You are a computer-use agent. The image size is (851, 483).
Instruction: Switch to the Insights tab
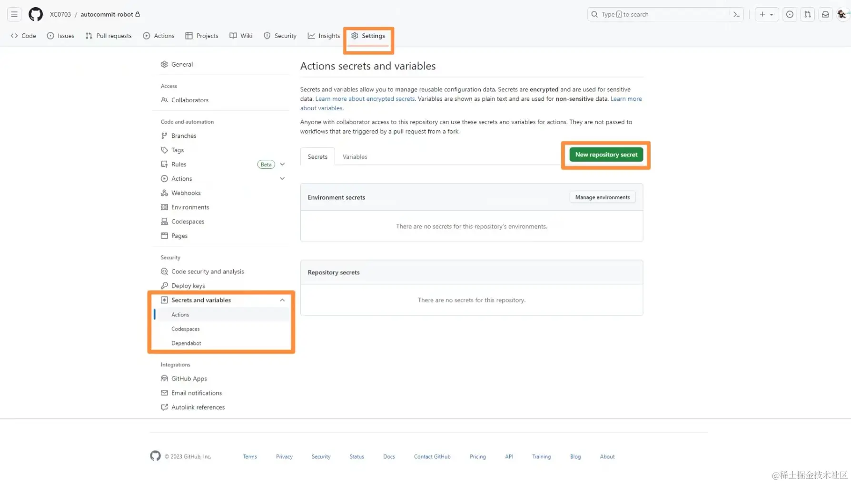click(324, 36)
